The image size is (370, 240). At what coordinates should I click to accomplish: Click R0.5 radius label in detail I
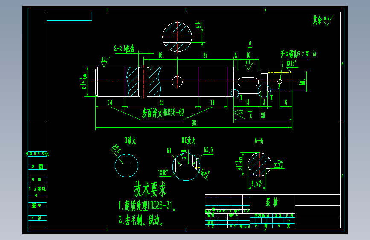[x=117, y=149]
